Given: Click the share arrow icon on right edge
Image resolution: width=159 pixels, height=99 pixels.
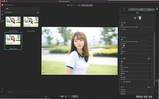Looking at the screenshot, I should (157, 86).
